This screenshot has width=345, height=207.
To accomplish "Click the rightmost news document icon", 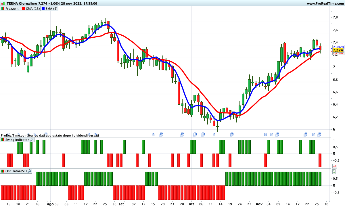I will 319,134.
